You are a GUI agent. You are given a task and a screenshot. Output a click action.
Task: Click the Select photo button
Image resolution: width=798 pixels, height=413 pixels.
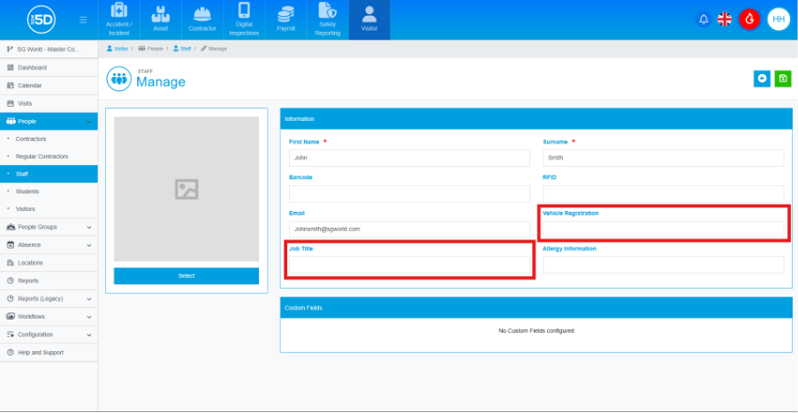click(186, 276)
